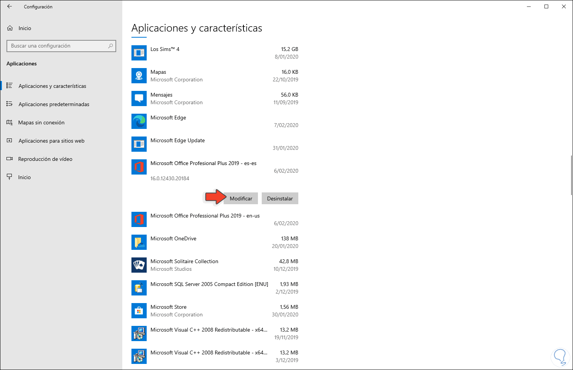This screenshot has height=370, width=573.
Task: Click the Modificar button for Office
Action: click(x=241, y=198)
